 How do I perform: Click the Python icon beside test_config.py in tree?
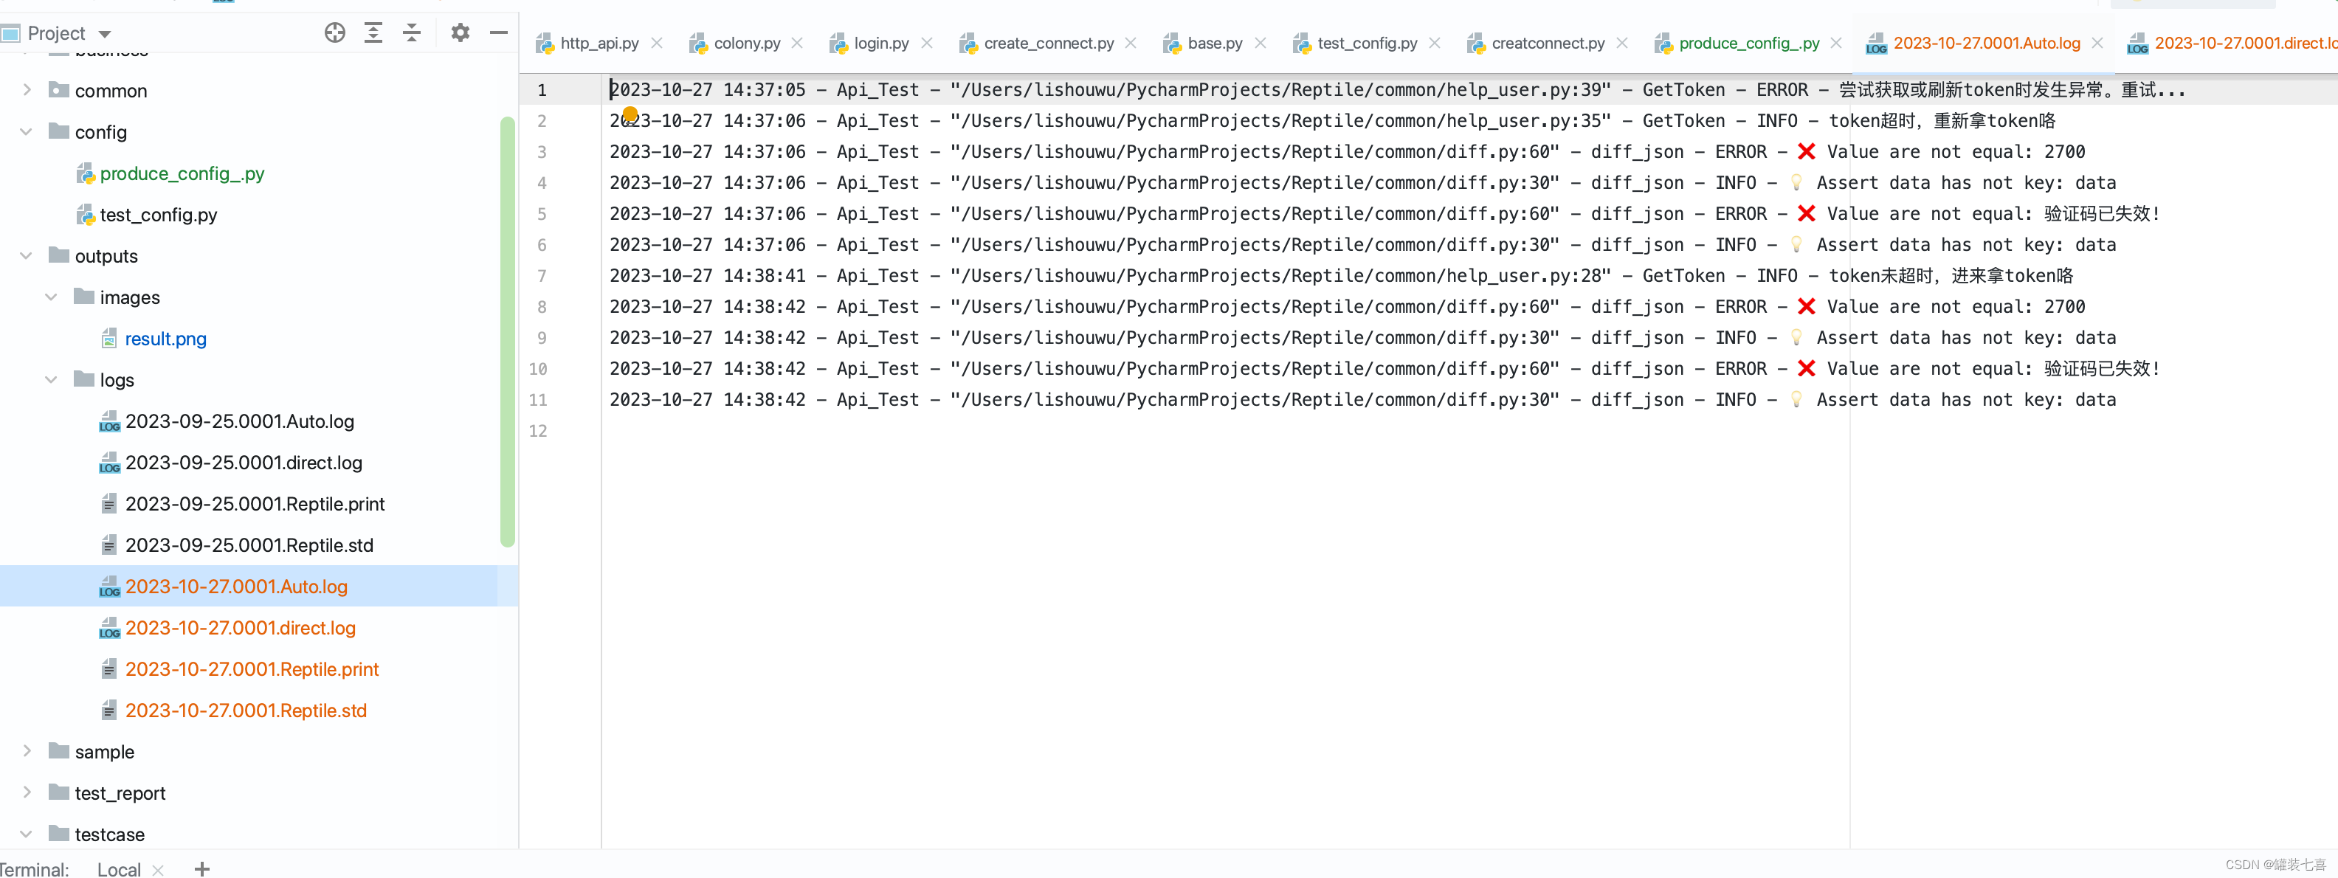pos(86,214)
